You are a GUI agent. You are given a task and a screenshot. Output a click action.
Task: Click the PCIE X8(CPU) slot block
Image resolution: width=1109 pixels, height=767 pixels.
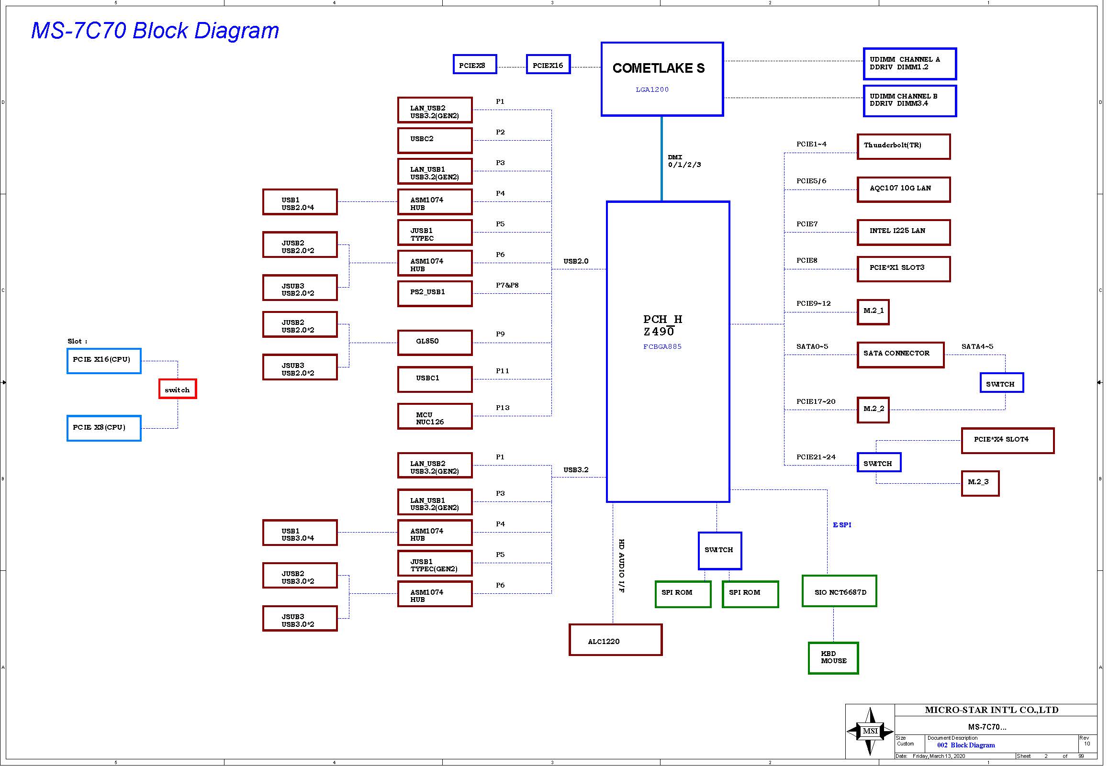[x=104, y=428]
